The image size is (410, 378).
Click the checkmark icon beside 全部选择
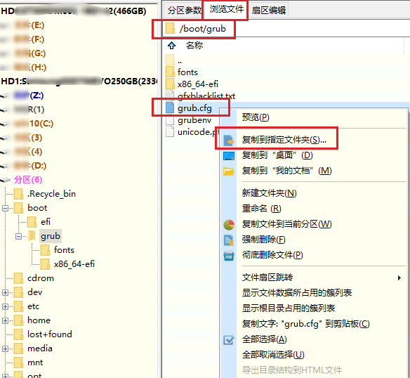click(x=229, y=340)
